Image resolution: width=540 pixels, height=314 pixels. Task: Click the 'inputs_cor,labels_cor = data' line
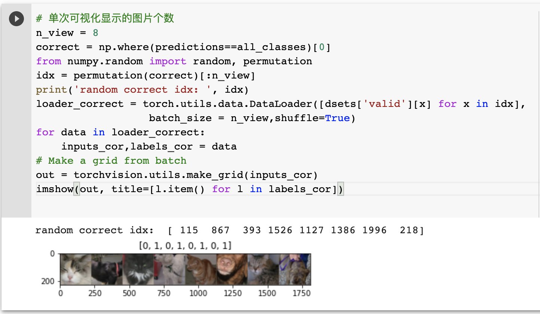(x=149, y=147)
